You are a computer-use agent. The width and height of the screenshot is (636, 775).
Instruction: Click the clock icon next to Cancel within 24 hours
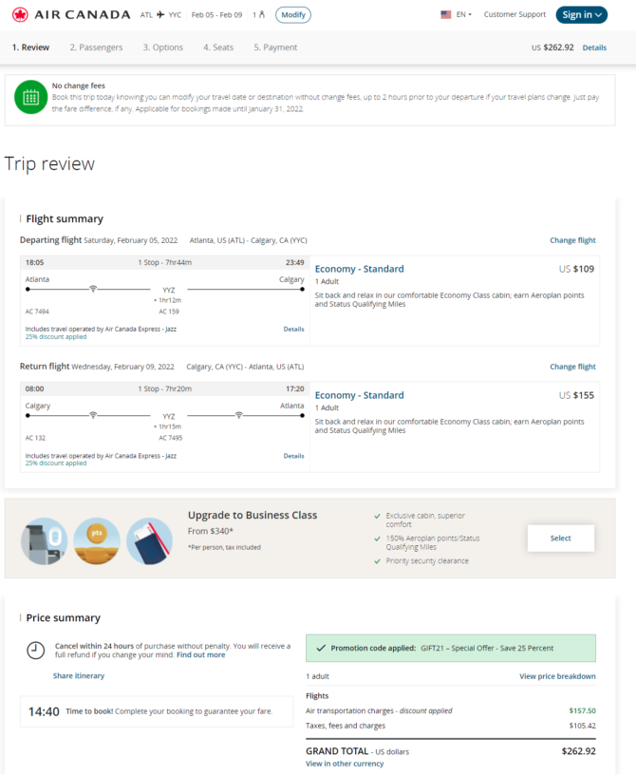[x=35, y=651]
